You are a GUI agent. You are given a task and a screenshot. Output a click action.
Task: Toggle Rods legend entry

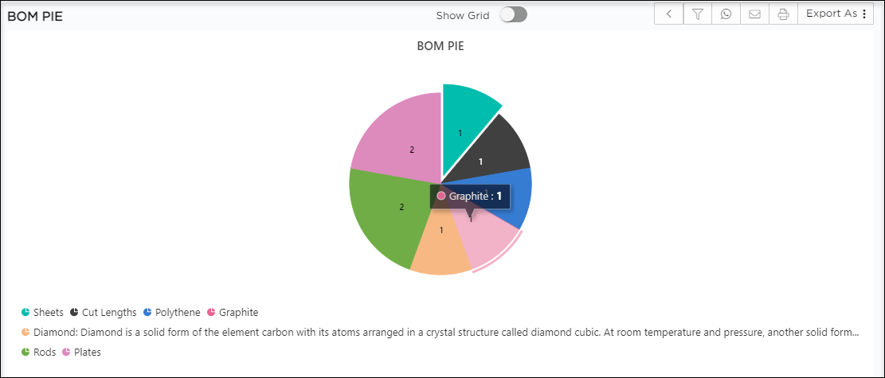(38, 352)
